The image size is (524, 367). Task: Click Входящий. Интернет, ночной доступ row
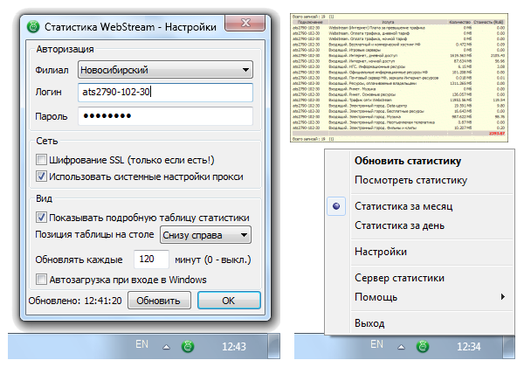click(399, 61)
